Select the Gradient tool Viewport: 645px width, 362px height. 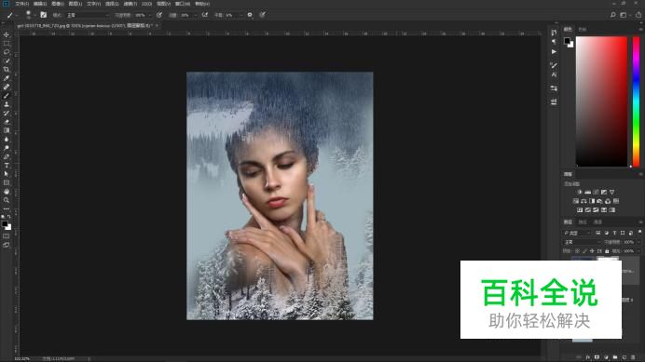point(7,130)
